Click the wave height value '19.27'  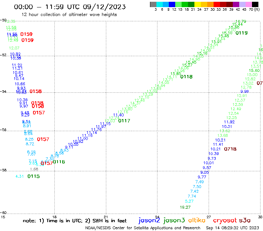pyautogui.click(x=185, y=207)
